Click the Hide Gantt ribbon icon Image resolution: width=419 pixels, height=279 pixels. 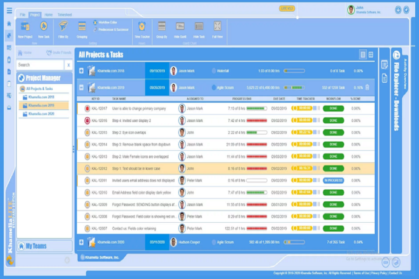coord(180,26)
